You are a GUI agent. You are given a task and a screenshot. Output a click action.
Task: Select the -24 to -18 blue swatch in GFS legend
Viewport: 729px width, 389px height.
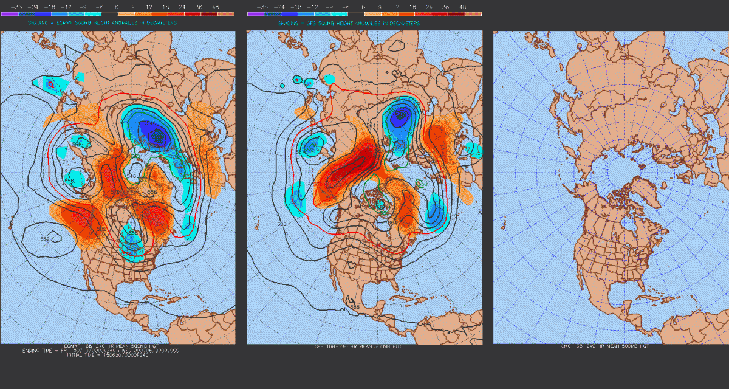tap(289, 14)
